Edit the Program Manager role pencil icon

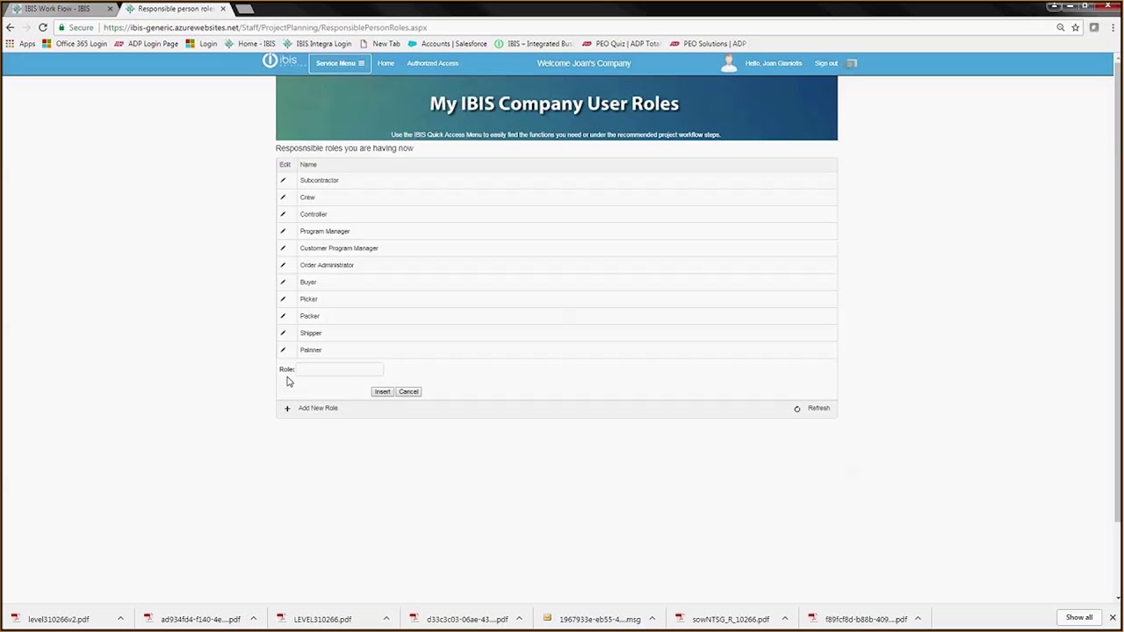pyautogui.click(x=283, y=231)
